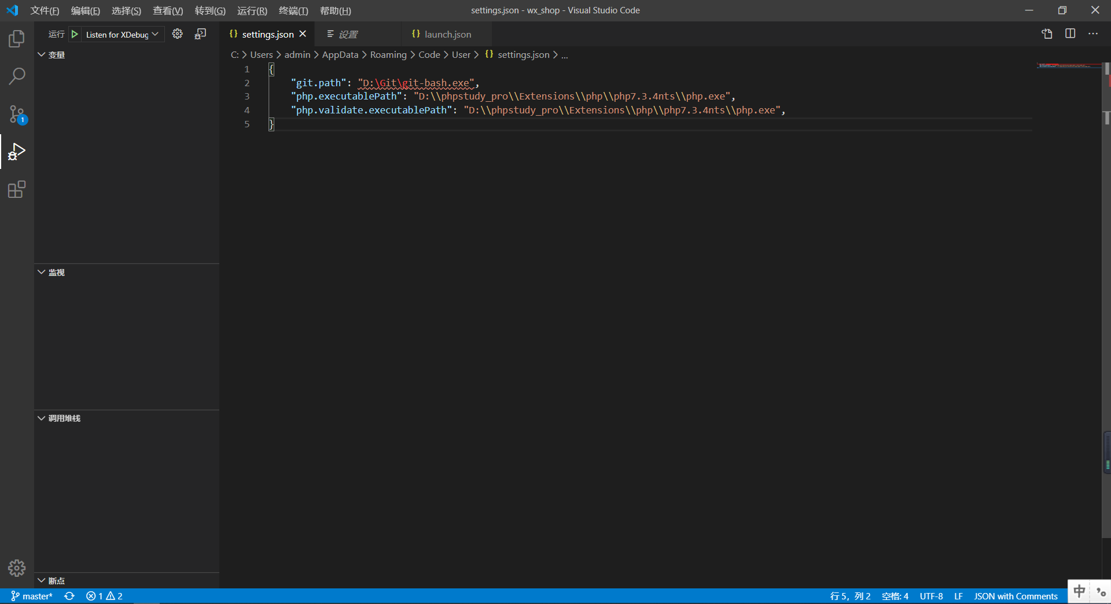
Task: Open the Chinese IME indicator
Action: tap(1079, 591)
